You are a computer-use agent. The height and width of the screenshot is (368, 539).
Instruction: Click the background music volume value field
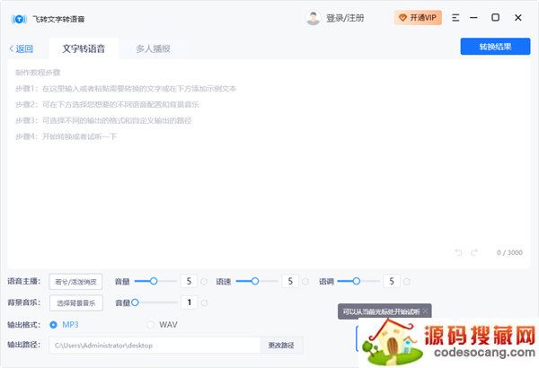coord(189,302)
